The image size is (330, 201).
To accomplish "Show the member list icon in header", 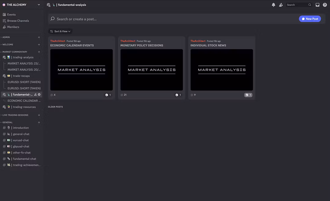I will [x=281, y=5].
